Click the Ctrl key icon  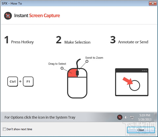pos(13,82)
